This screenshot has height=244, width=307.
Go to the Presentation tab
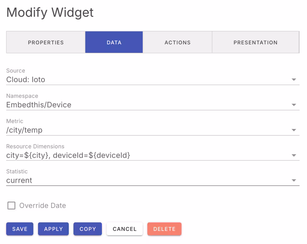(x=255, y=42)
